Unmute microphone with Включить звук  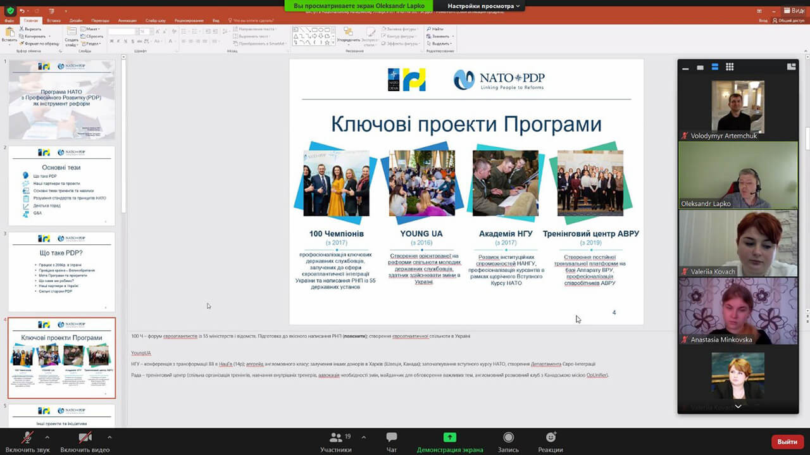tap(27, 441)
